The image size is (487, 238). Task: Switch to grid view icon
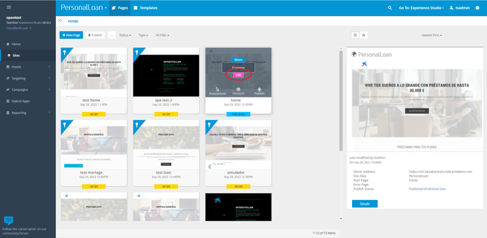356,35
